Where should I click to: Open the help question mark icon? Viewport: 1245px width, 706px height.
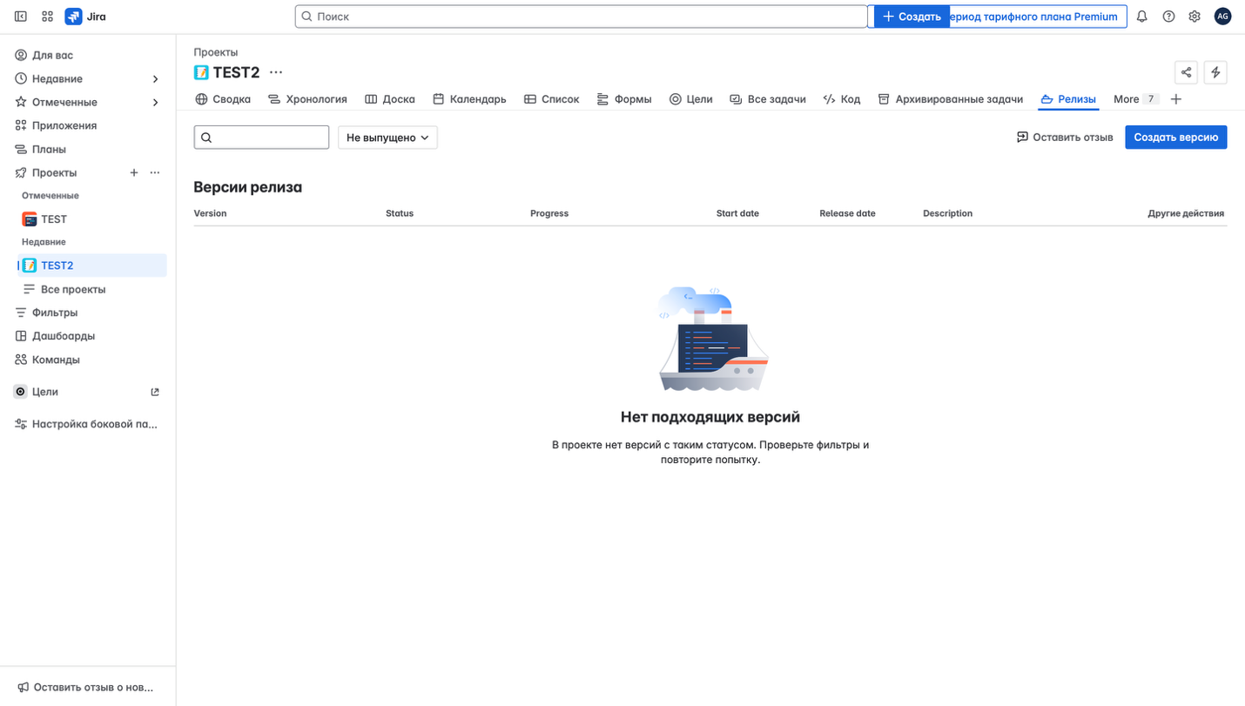point(1168,16)
